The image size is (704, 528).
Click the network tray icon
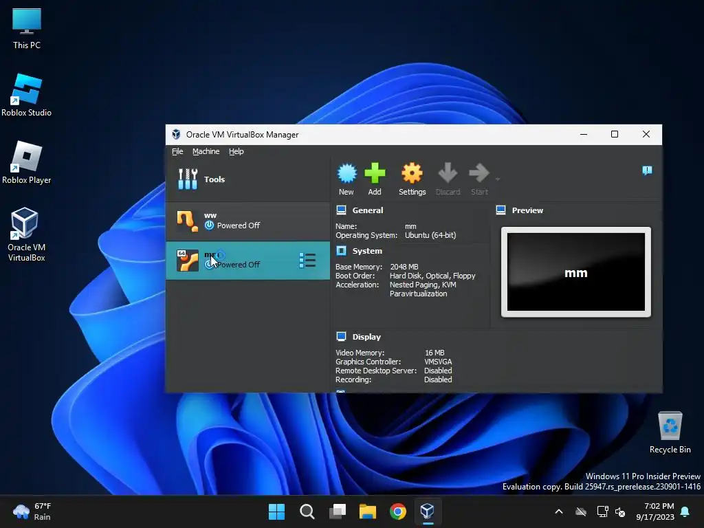click(602, 511)
